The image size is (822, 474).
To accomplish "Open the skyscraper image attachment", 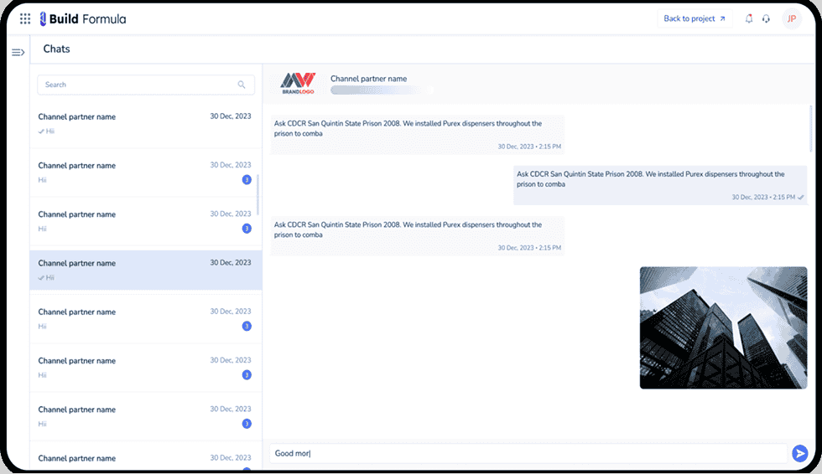I will coord(723,327).
